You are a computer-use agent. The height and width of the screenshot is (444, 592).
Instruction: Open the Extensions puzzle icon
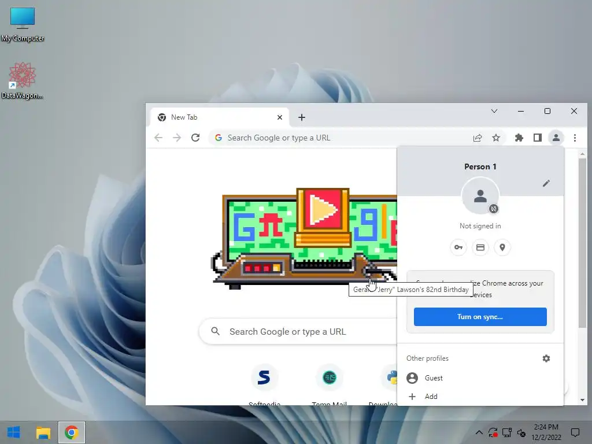click(x=519, y=138)
